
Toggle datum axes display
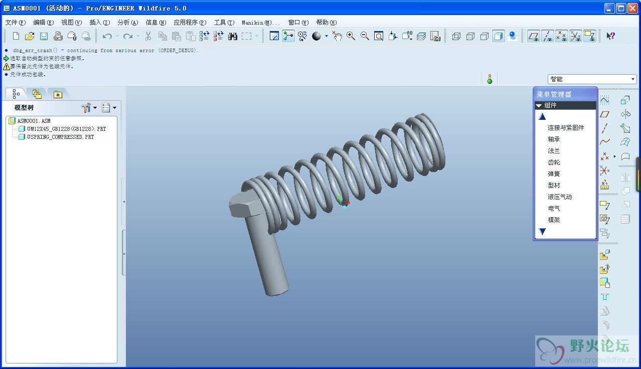pyautogui.click(x=548, y=36)
